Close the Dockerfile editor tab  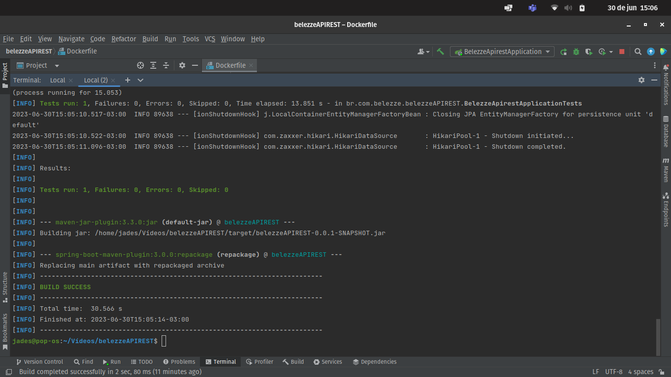(x=251, y=65)
